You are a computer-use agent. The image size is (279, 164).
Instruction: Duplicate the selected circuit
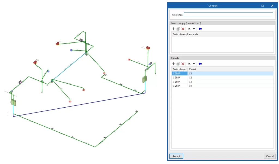178,64
